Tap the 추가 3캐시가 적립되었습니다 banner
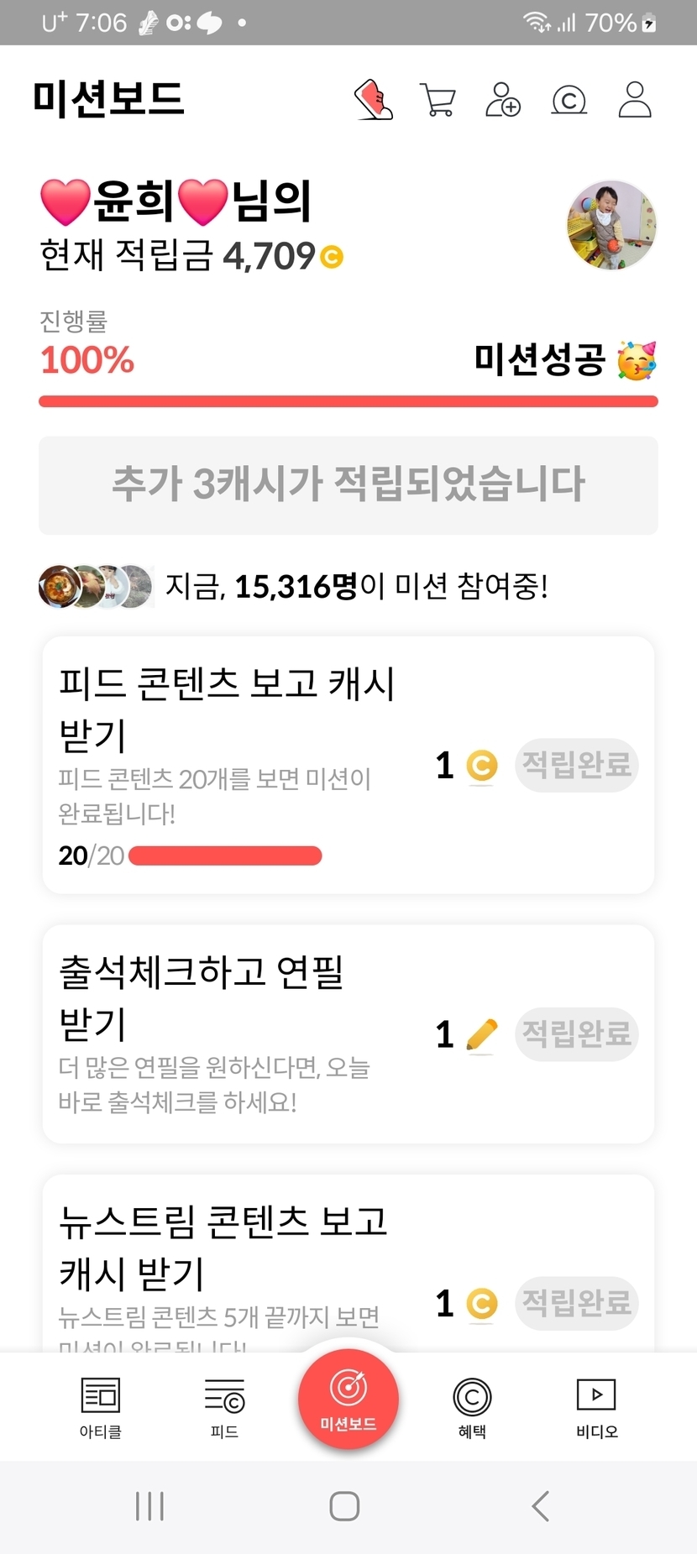This screenshot has width=697, height=1554. pos(348,484)
